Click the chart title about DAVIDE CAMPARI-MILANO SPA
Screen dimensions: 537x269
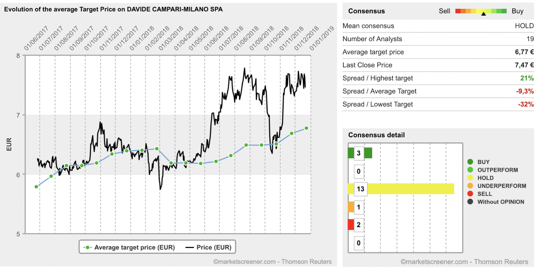click(x=113, y=9)
